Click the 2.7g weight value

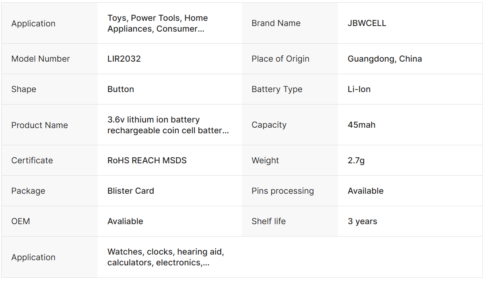356,161
